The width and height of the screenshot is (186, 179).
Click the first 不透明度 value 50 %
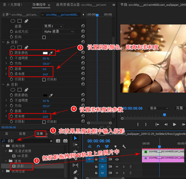(x=46, y=58)
